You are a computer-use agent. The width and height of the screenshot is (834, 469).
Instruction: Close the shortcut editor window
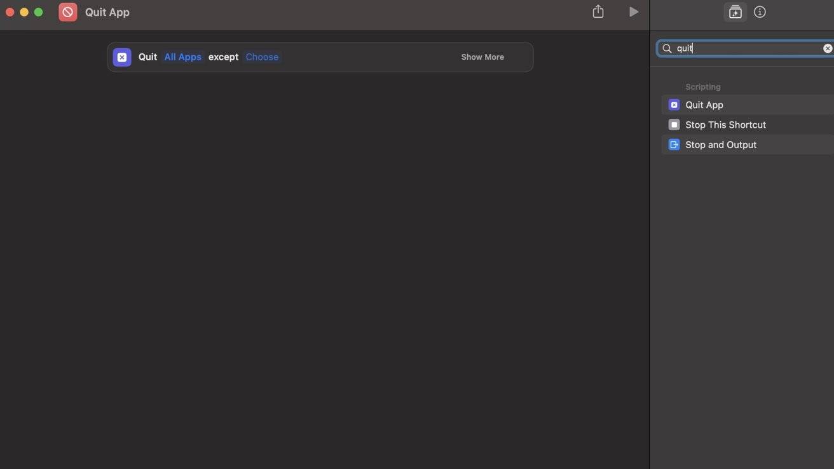10,12
